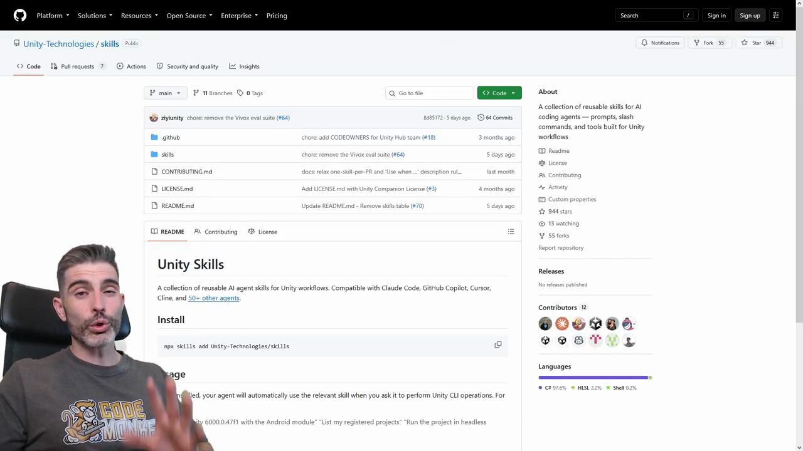
Task: Expand the Solutions menu
Action: tap(95, 16)
